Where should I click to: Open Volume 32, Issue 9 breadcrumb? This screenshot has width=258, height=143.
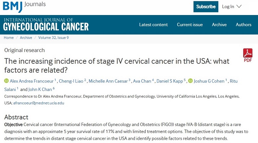point(54,38)
